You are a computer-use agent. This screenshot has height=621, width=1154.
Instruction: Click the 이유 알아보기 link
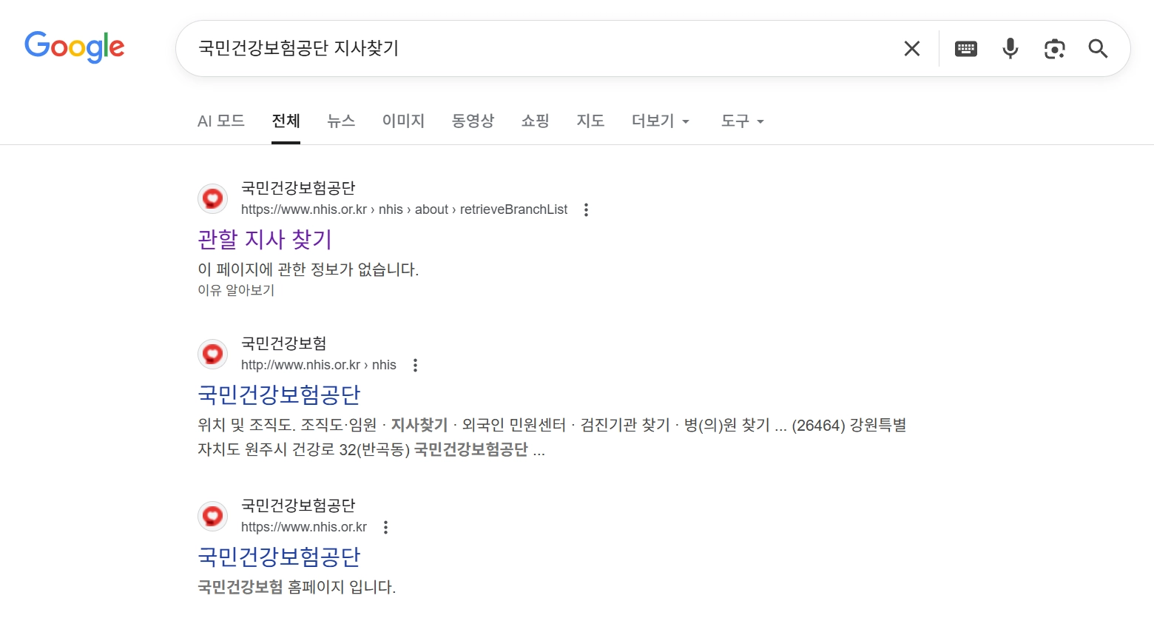[x=235, y=290]
